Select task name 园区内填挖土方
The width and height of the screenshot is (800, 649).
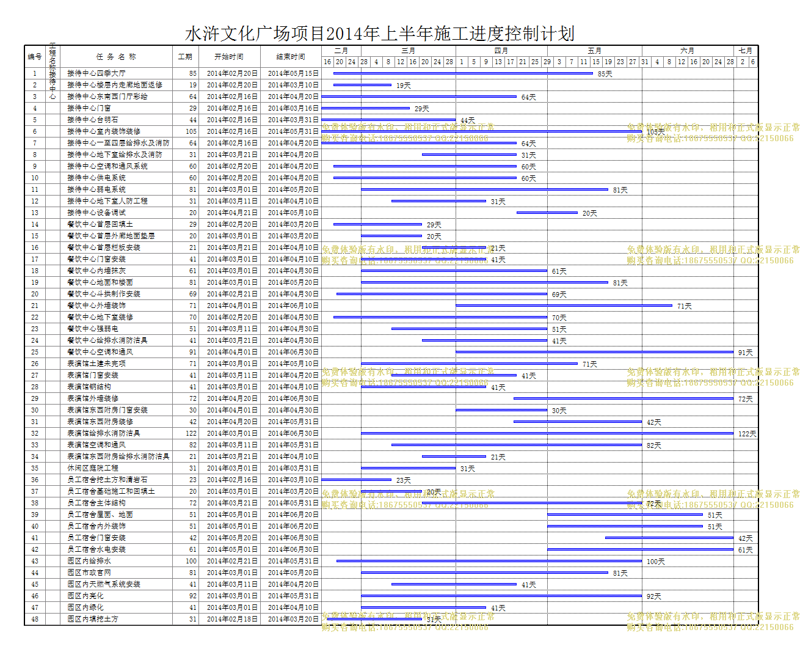(93, 619)
